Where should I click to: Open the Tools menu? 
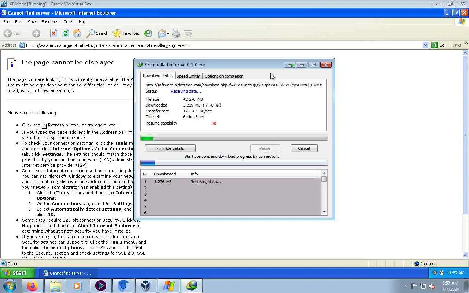[69, 22]
